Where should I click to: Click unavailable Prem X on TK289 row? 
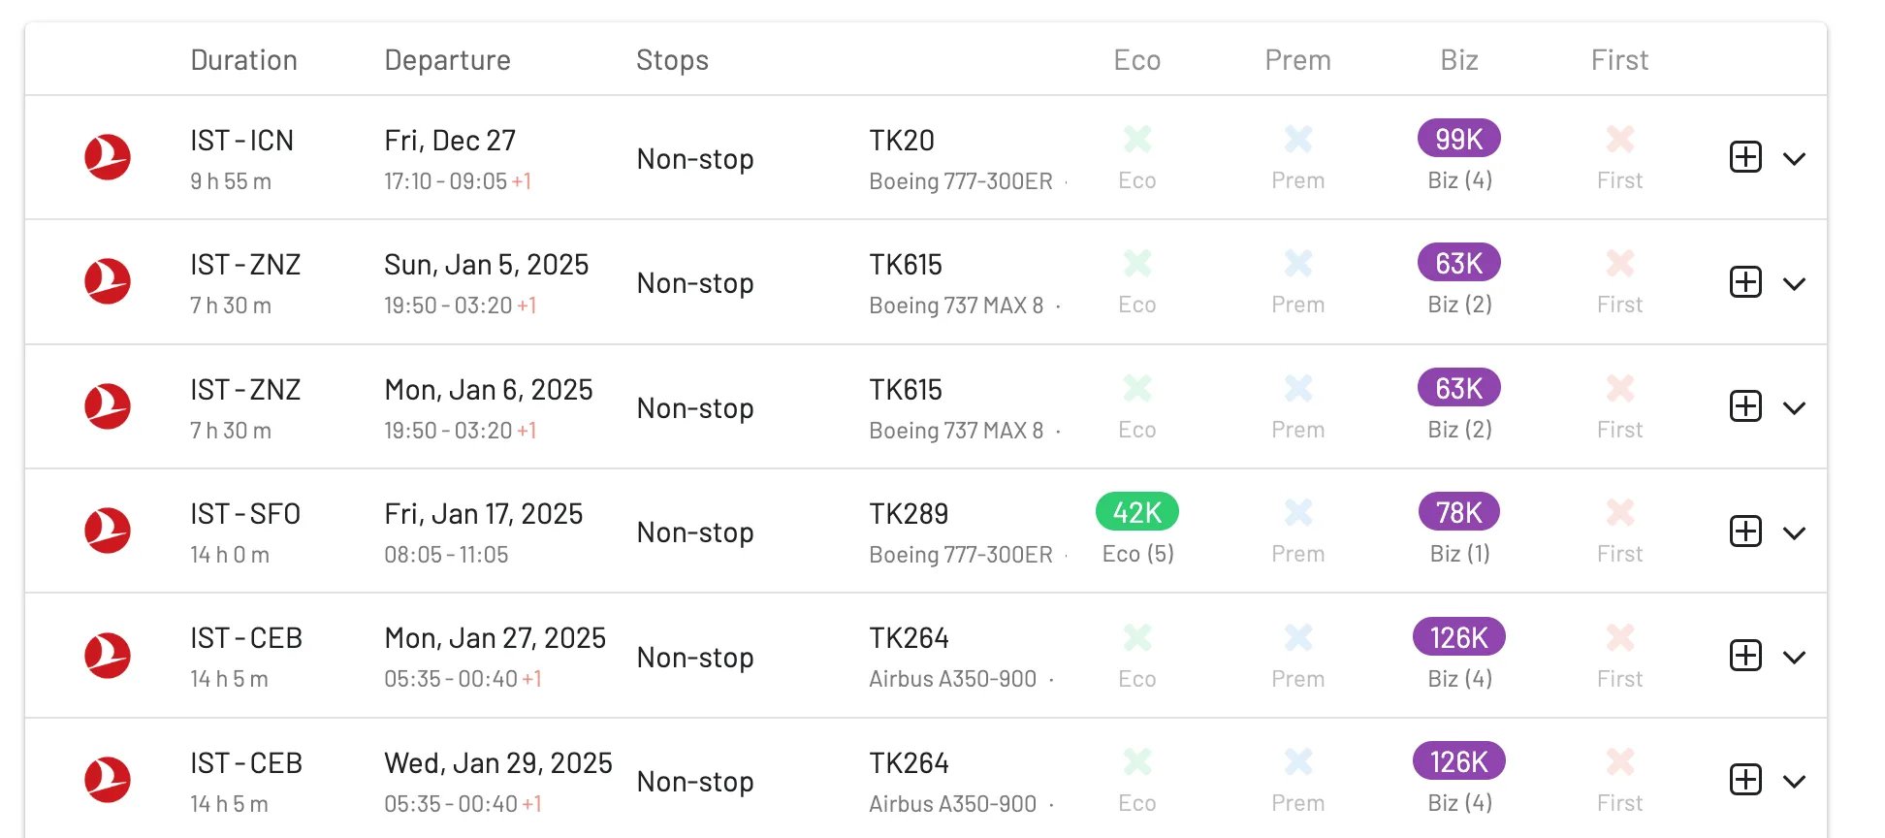pos(1298,512)
